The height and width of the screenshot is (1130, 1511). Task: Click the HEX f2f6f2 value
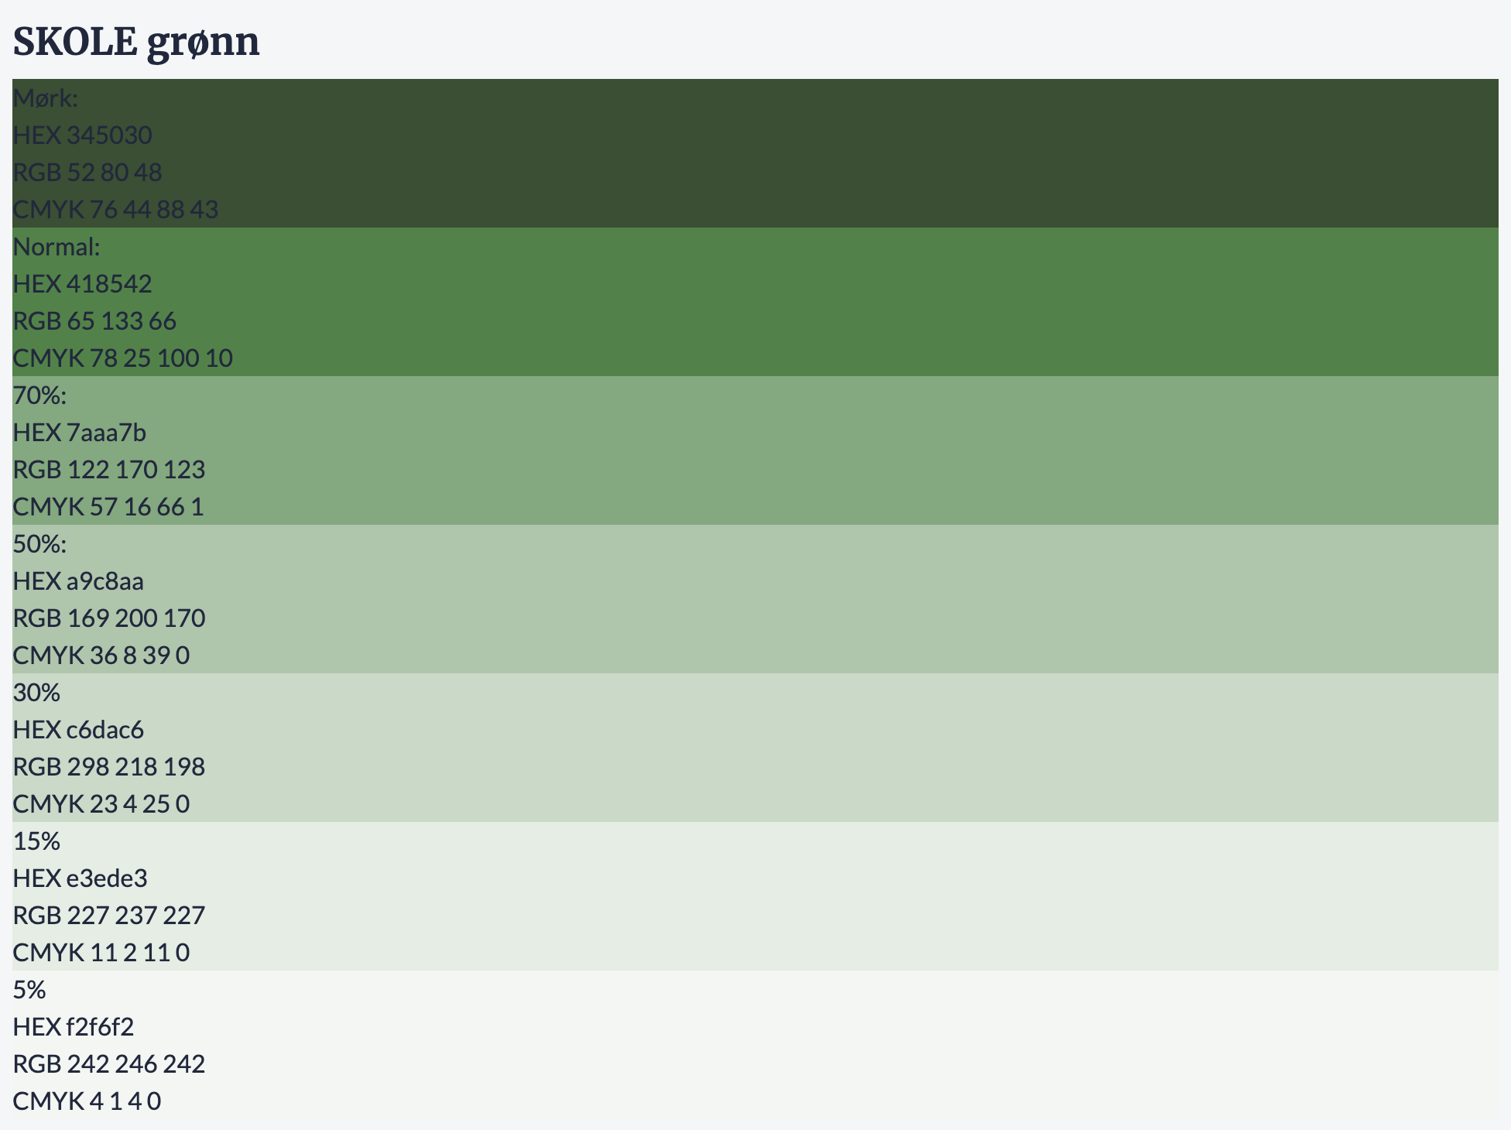[x=74, y=1027]
